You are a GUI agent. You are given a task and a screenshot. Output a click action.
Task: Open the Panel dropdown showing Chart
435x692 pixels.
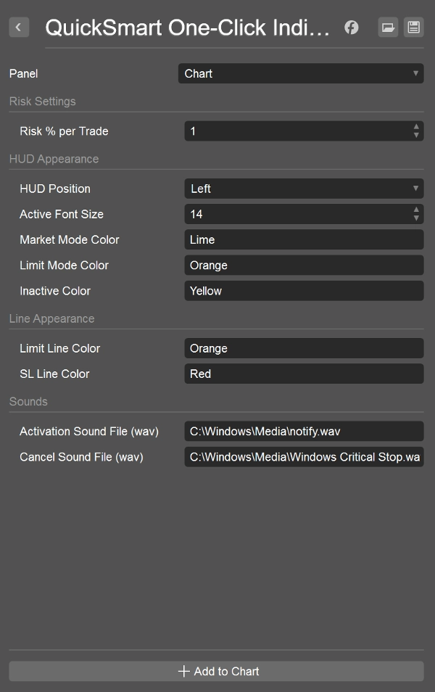tap(301, 73)
